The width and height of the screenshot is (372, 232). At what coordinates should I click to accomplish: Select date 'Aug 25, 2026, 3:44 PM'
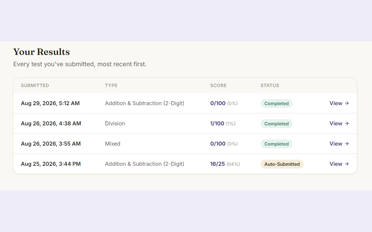click(x=51, y=164)
